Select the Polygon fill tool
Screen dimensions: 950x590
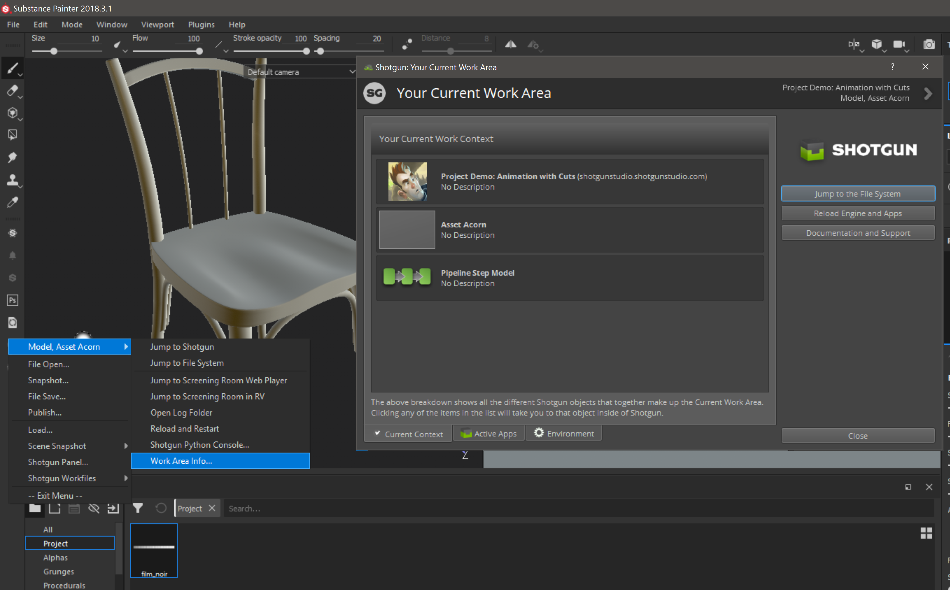point(12,135)
